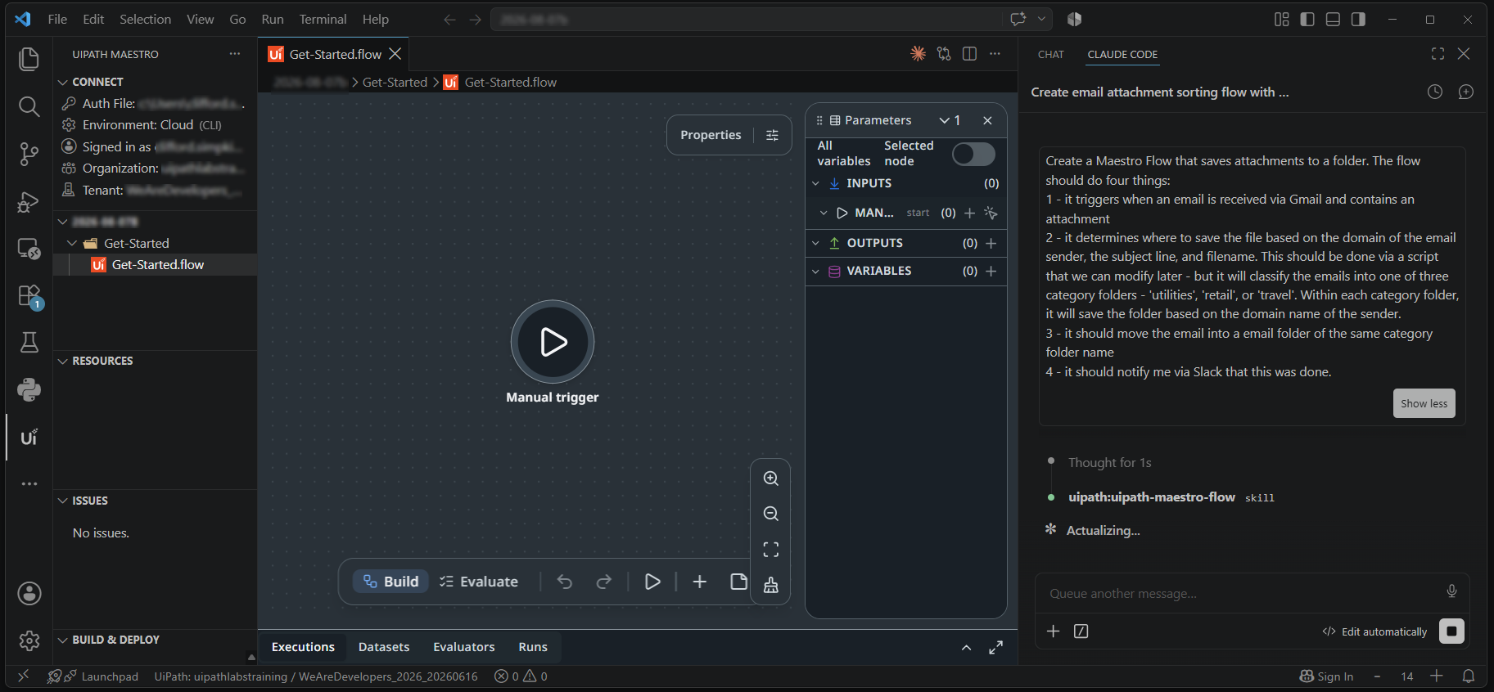Toggle the secondary side bar layout
The height and width of the screenshot is (692, 1494).
point(1358,20)
